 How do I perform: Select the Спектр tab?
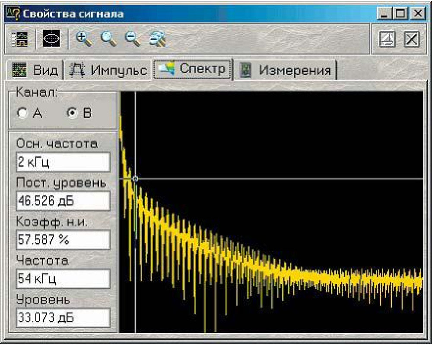point(193,69)
